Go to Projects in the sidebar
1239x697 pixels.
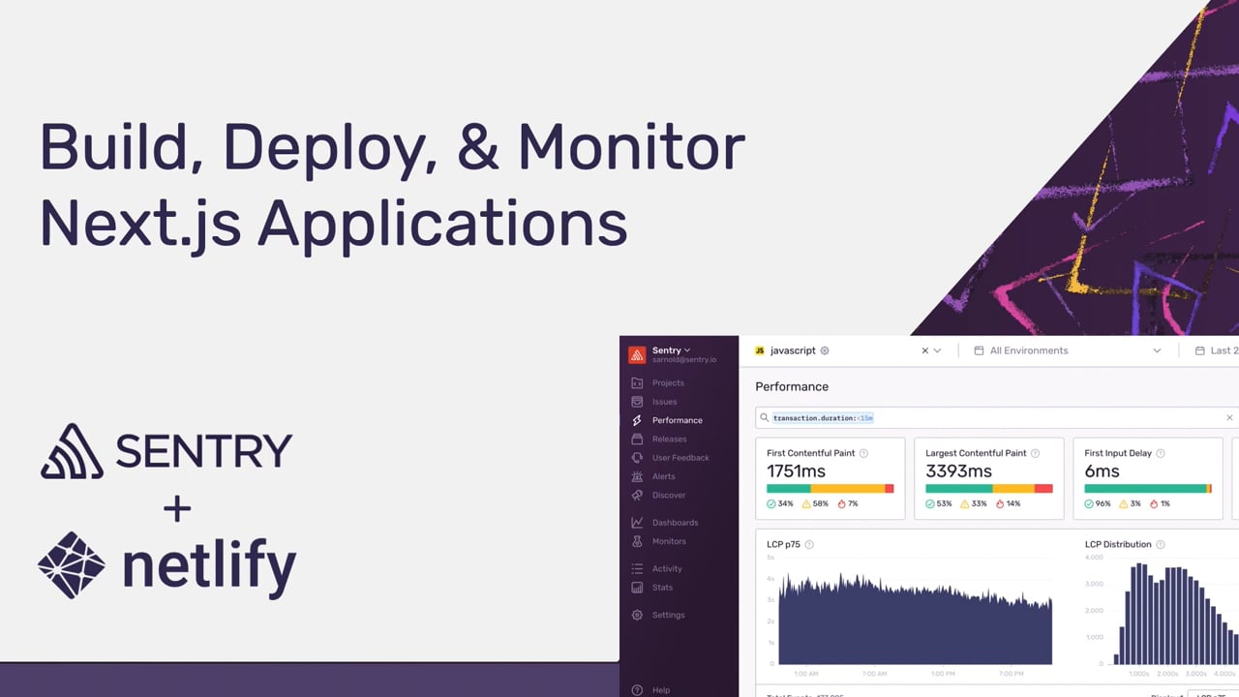click(668, 383)
